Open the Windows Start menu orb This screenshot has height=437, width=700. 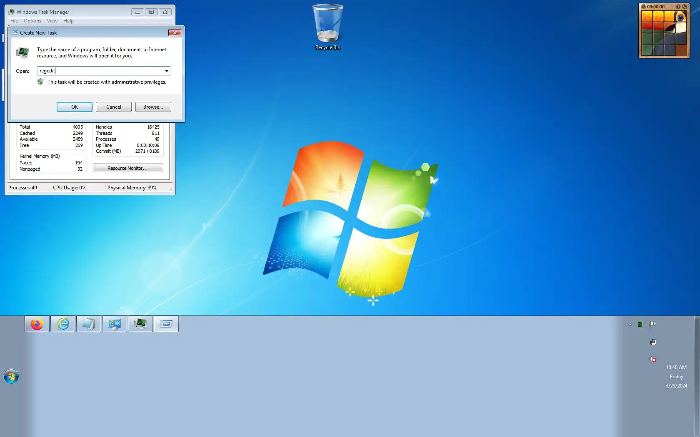11,377
